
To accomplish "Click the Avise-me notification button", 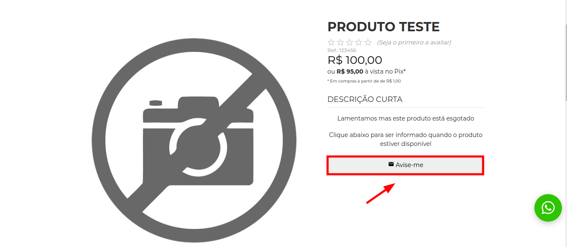I will point(406,165).
